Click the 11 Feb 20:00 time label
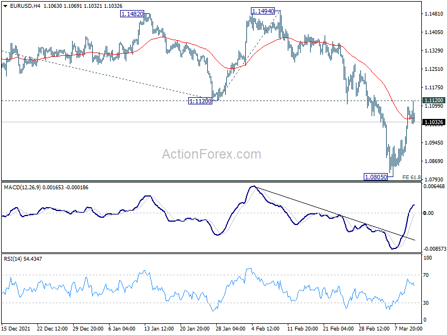 (x=302, y=328)
